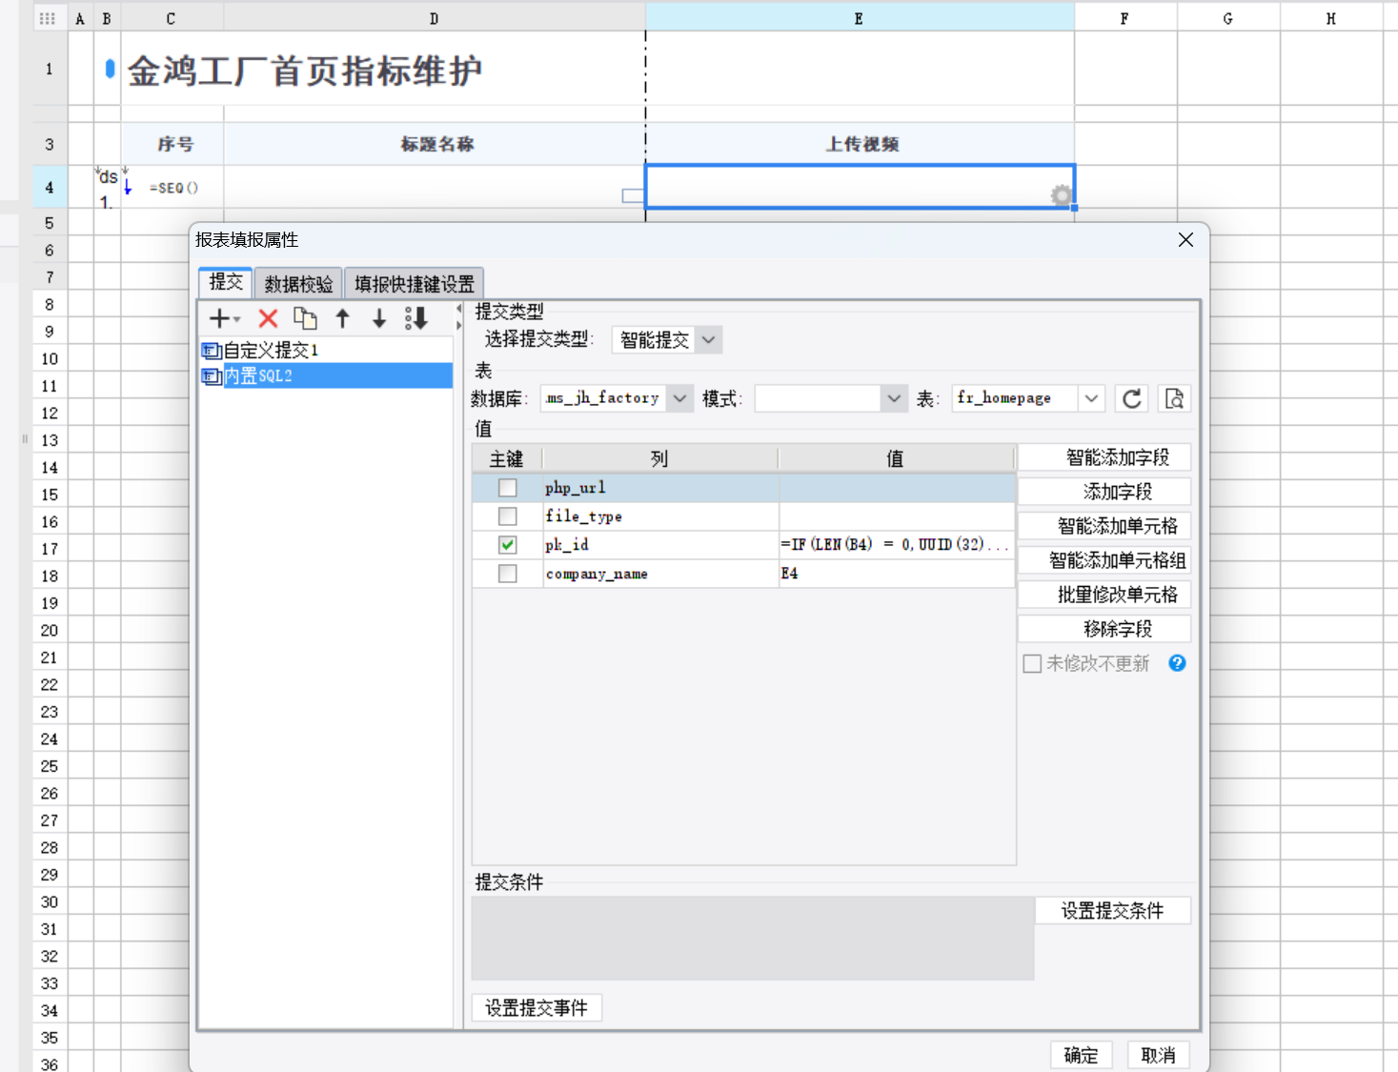Click the 值 table header
Viewport: 1398px width, 1072px height.
(896, 459)
